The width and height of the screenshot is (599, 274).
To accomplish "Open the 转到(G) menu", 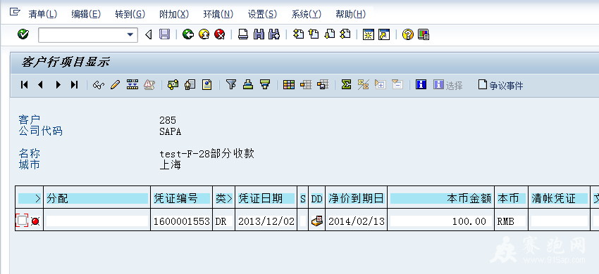I will click(130, 14).
